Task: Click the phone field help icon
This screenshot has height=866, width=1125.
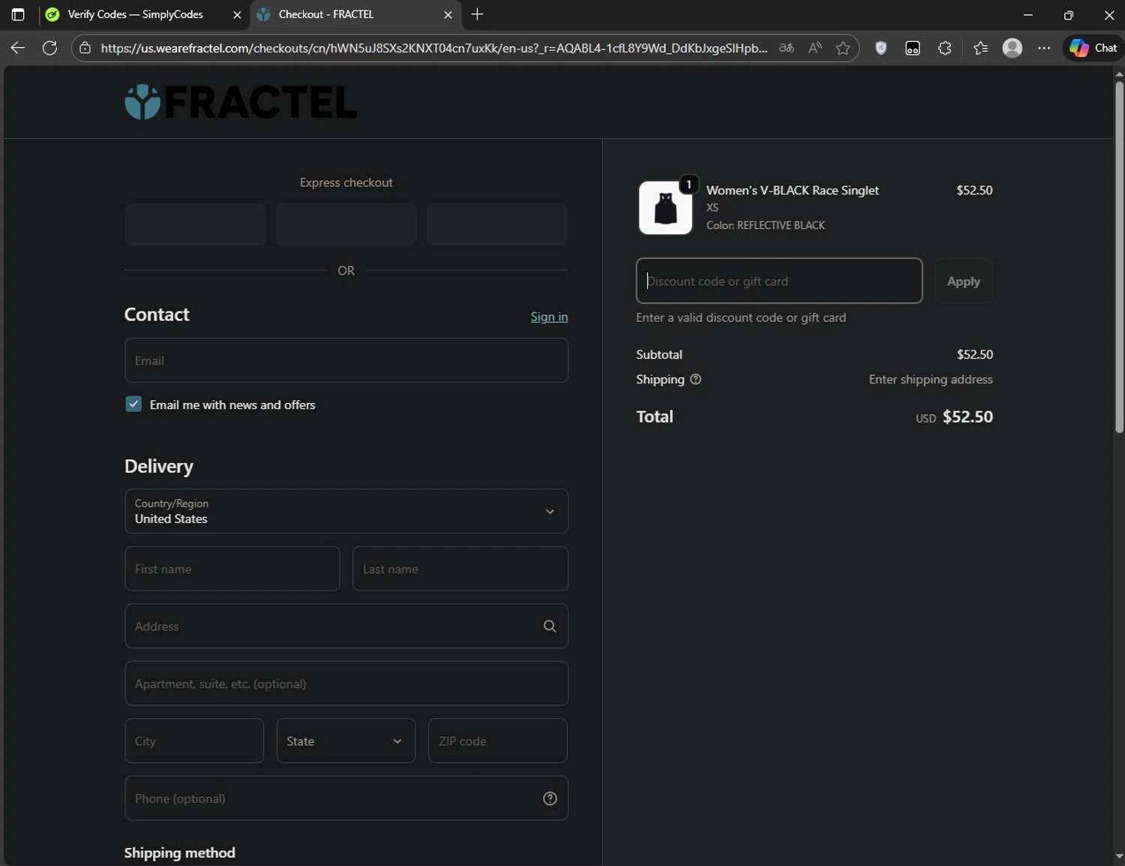Action: click(x=550, y=798)
